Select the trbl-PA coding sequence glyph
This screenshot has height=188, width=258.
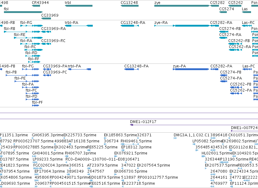[x=79, y=69]
